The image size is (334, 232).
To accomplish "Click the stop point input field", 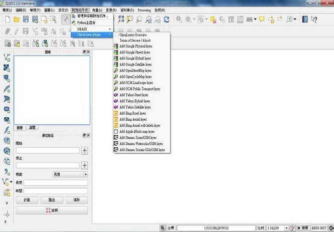I will [48, 165].
